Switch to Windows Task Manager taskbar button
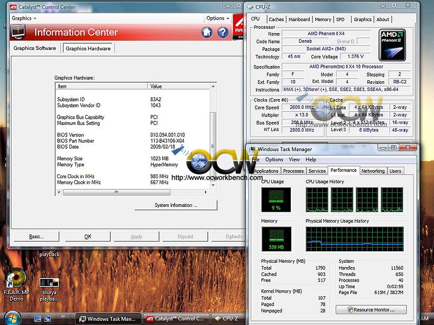The height and width of the screenshot is (325, 434). coord(108,319)
